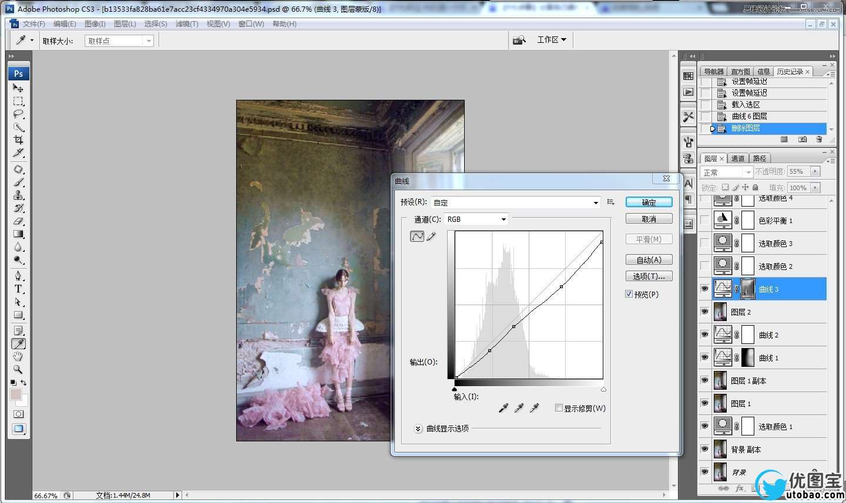This screenshot has width=846, height=503.
Task: Select the Type tool
Action: pos(18,289)
